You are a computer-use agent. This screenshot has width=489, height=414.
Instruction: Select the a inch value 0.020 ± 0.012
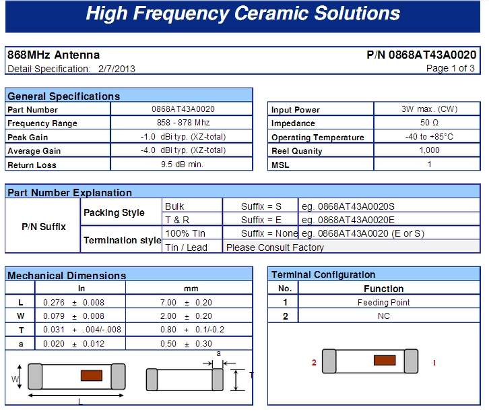coord(73,344)
